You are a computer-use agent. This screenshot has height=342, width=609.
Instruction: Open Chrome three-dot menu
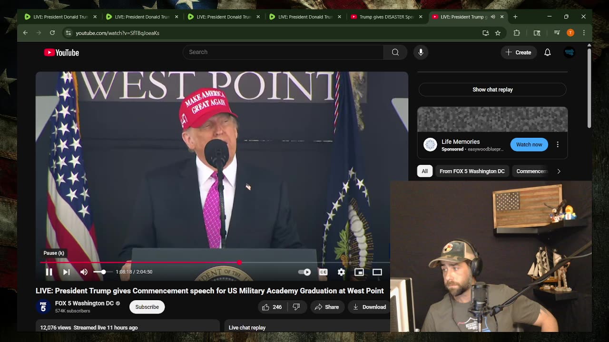click(584, 33)
